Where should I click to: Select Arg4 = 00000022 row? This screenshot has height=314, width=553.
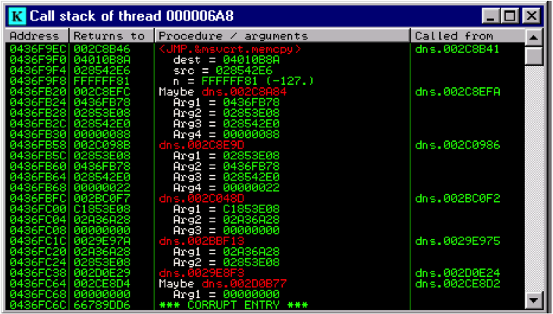(x=226, y=187)
